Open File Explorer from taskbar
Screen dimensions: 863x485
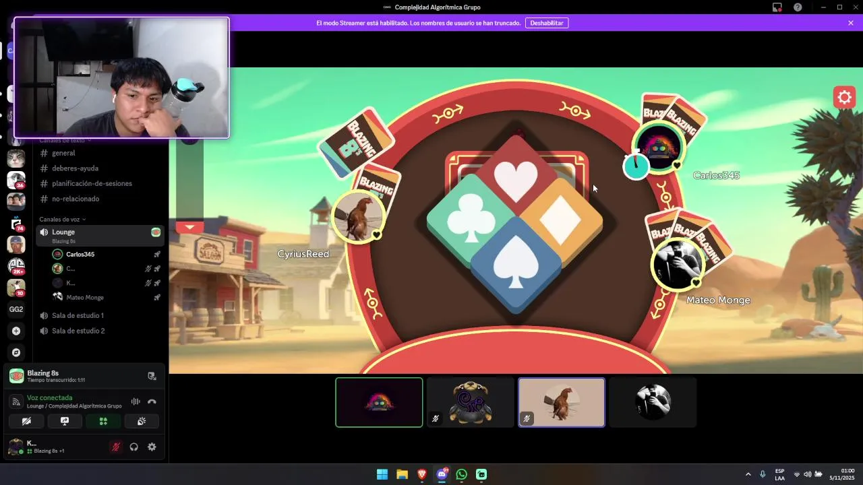(x=402, y=474)
